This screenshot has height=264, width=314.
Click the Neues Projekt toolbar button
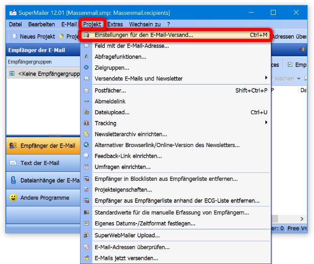34,36
